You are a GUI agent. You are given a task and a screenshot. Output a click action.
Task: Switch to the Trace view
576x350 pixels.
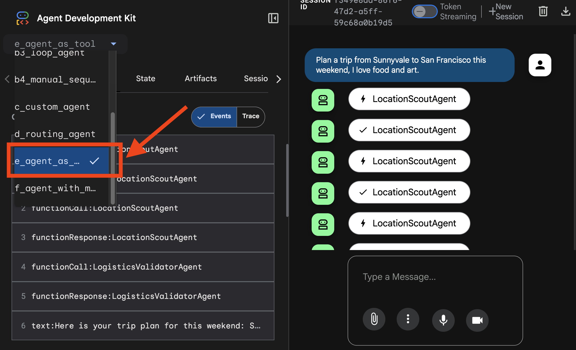(x=250, y=116)
